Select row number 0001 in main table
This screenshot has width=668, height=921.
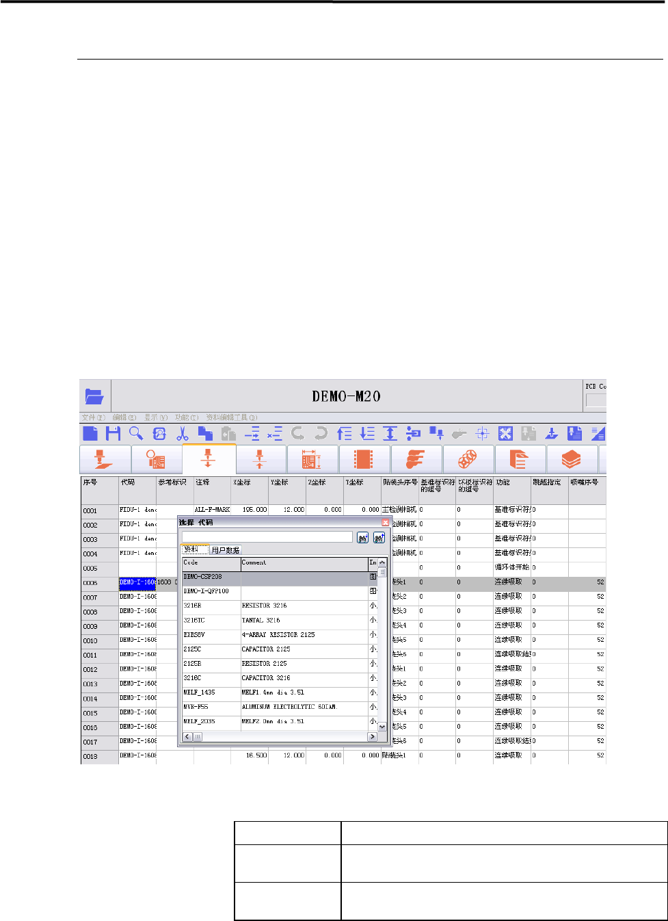pyautogui.click(x=99, y=510)
